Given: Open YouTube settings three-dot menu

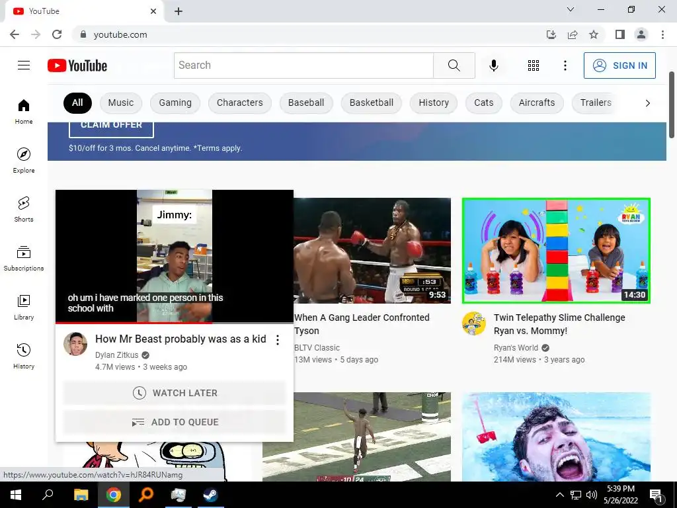Looking at the screenshot, I should (565, 65).
